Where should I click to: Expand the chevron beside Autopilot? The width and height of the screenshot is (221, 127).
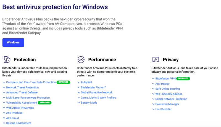[79, 82]
